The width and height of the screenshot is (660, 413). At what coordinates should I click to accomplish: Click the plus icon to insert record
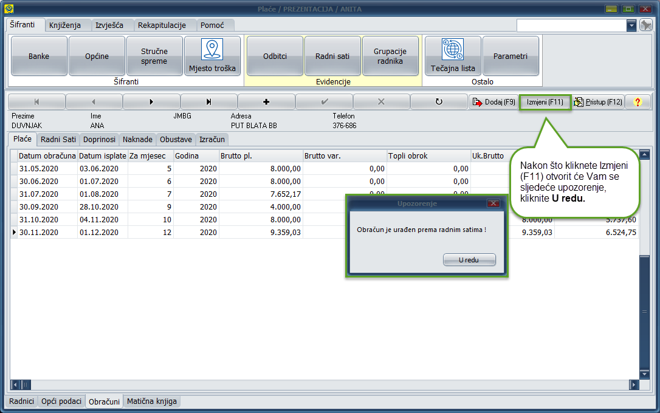266,102
